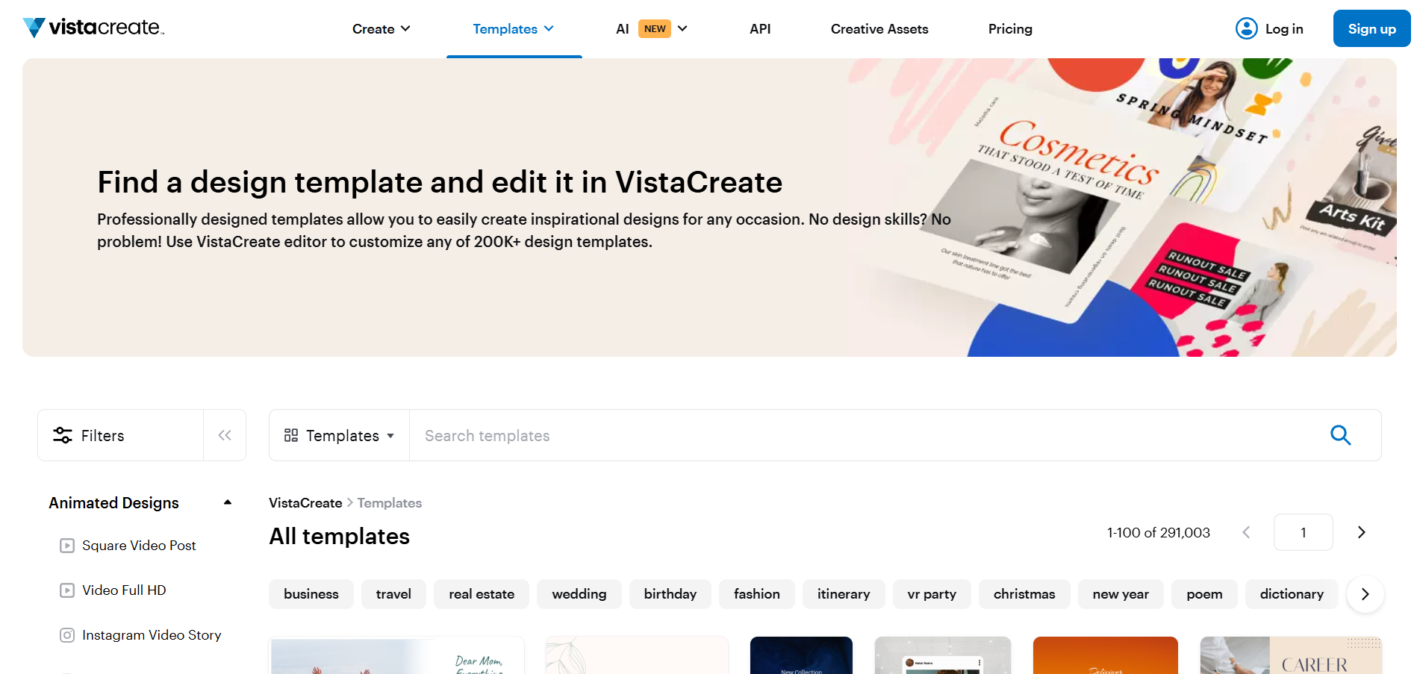Screen dimensions: 1417x674
Task: Go to next results page arrow
Action: [x=1361, y=532]
